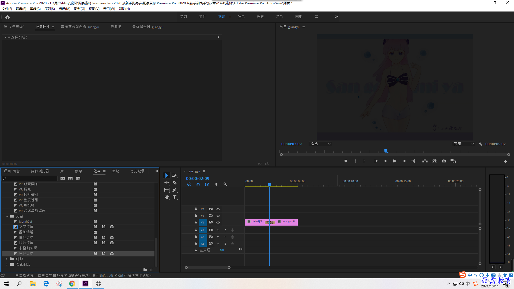The width and height of the screenshot is (514, 289).
Task: Show more workspaces overflow chevron
Action: pos(337,17)
